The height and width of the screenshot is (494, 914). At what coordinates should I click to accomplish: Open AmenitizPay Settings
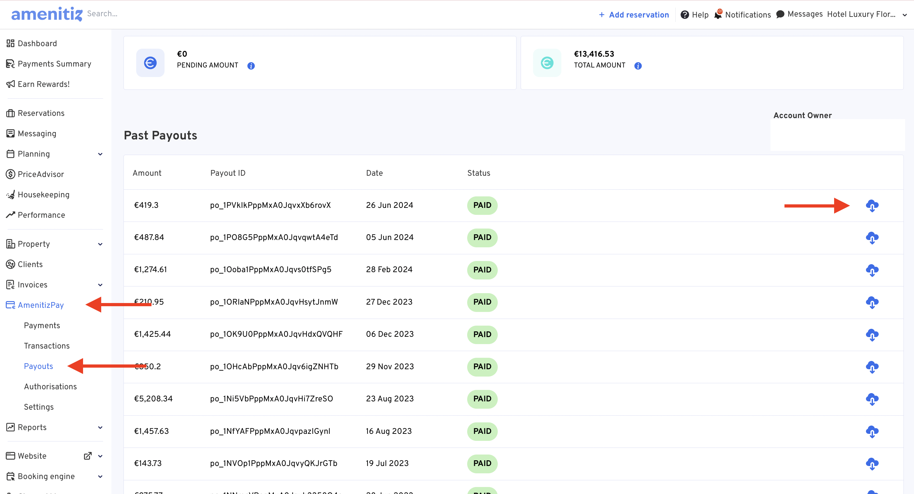39,407
